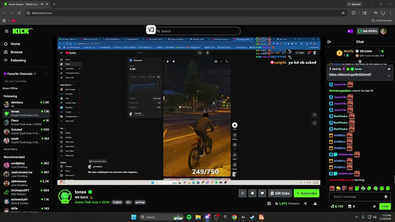Click the tonee channel avatar
The width and height of the screenshot is (395, 222).
[65, 195]
